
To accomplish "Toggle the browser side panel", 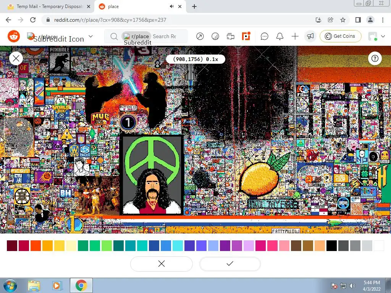I will coord(358,20).
